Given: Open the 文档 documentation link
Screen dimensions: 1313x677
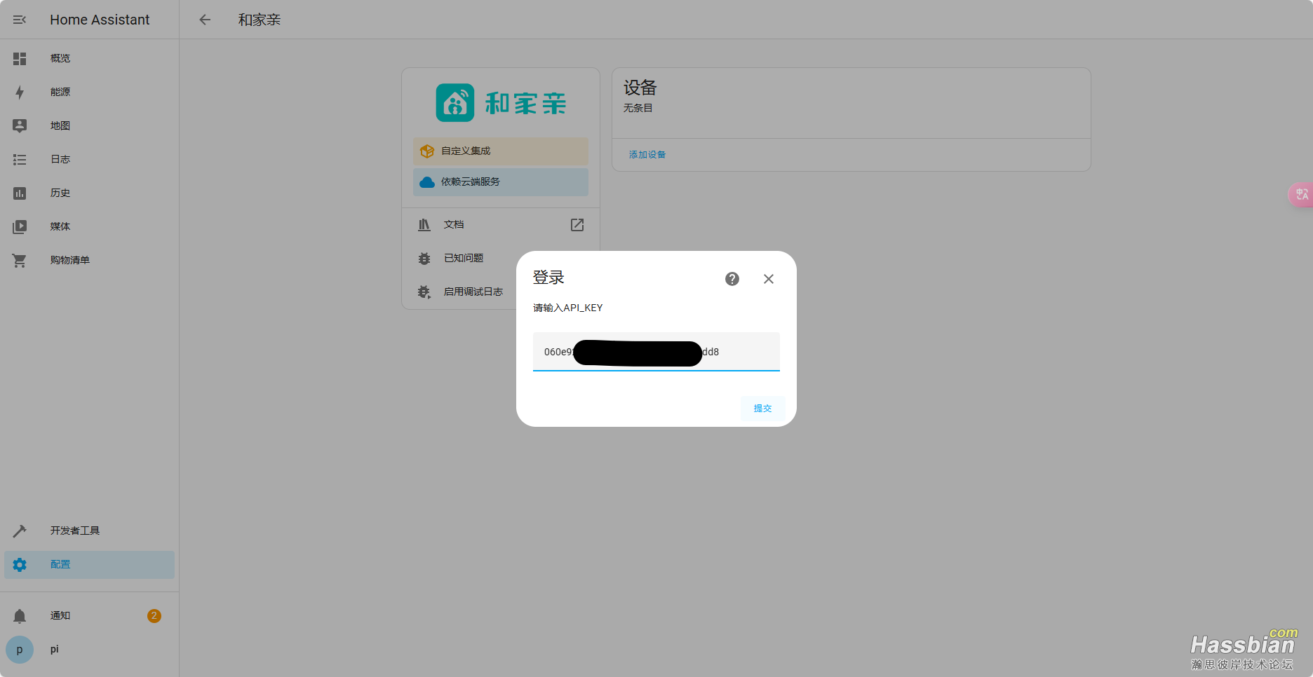Looking at the screenshot, I should click(x=501, y=225).
